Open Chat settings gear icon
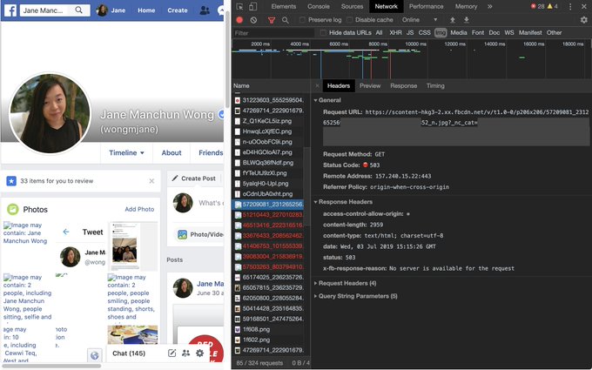The height and width of the screenshot is (370, 592). pos(199,353)
